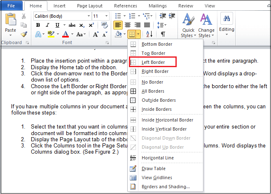Click the Clear Formatting eraser icon
271x194 pixels.
pyautogui.click(x=104, y=25)
